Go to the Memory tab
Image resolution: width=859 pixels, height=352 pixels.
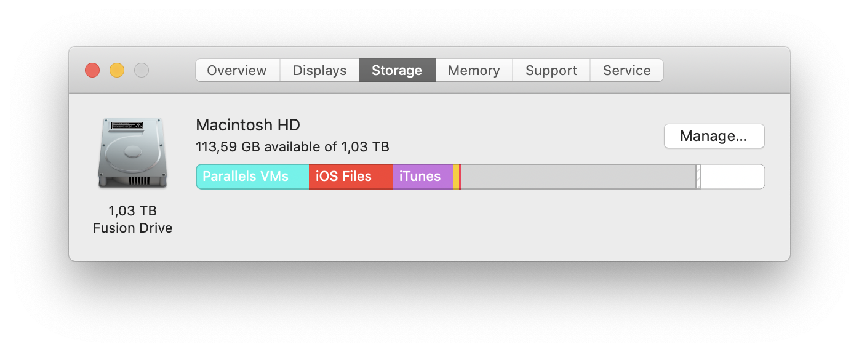pyautogui.click(x=474, y=70)
